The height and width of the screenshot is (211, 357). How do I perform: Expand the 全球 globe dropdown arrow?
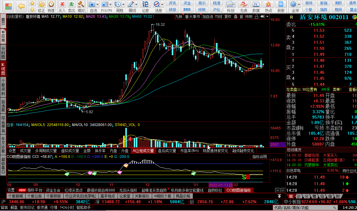[299, 4]
